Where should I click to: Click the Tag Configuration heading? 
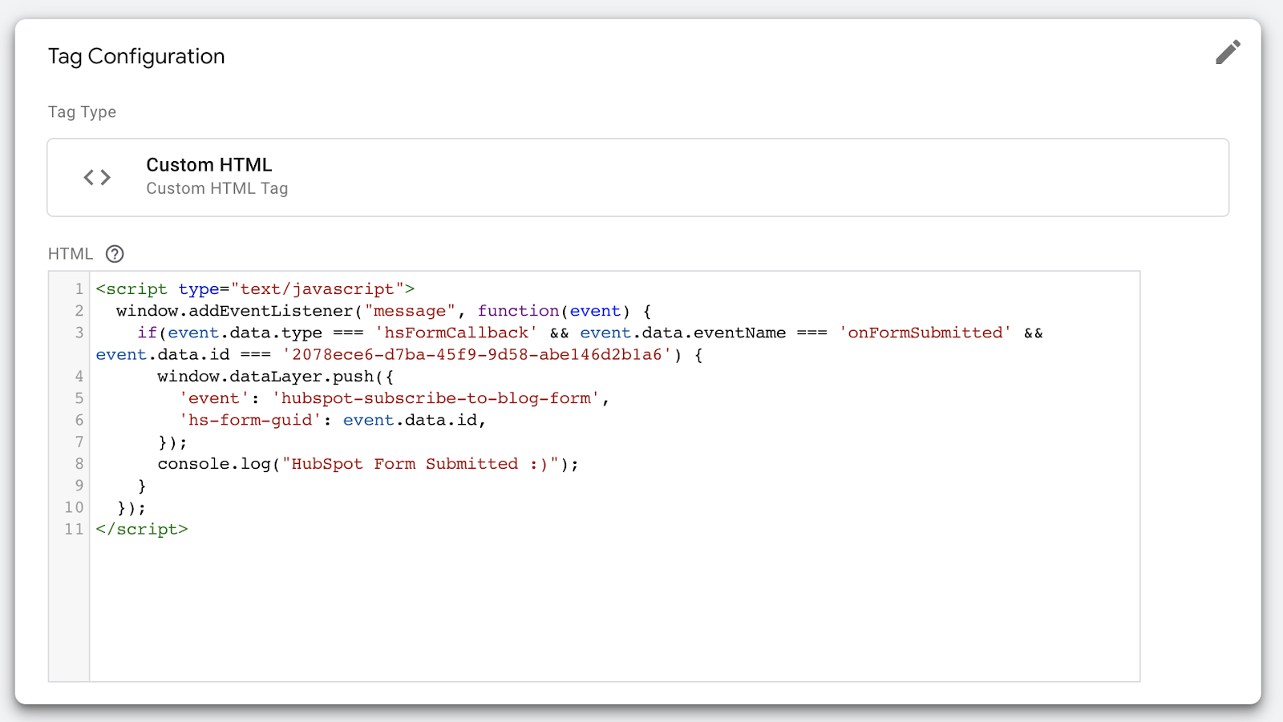[x=136, y=56]
